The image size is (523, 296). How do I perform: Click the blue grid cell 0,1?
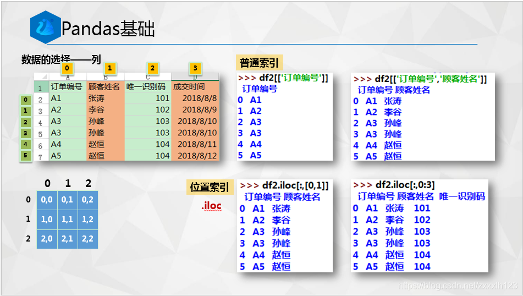click(x=68, y=200)
